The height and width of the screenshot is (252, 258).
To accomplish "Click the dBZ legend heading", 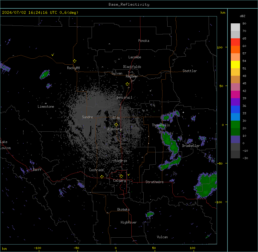I will [242, 16].
